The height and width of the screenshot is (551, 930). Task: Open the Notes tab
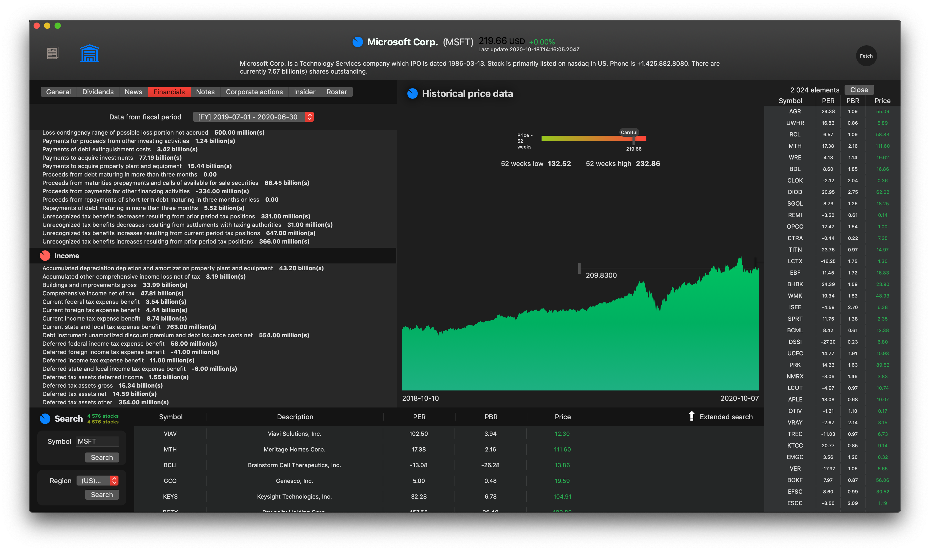click(x=205, y=92)
